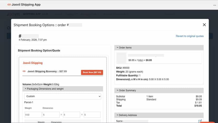Close the Shipment Booking Options dialog

[204, 25]
